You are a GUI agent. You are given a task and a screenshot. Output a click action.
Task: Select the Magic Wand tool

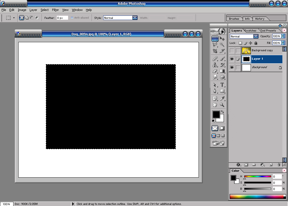222,45
